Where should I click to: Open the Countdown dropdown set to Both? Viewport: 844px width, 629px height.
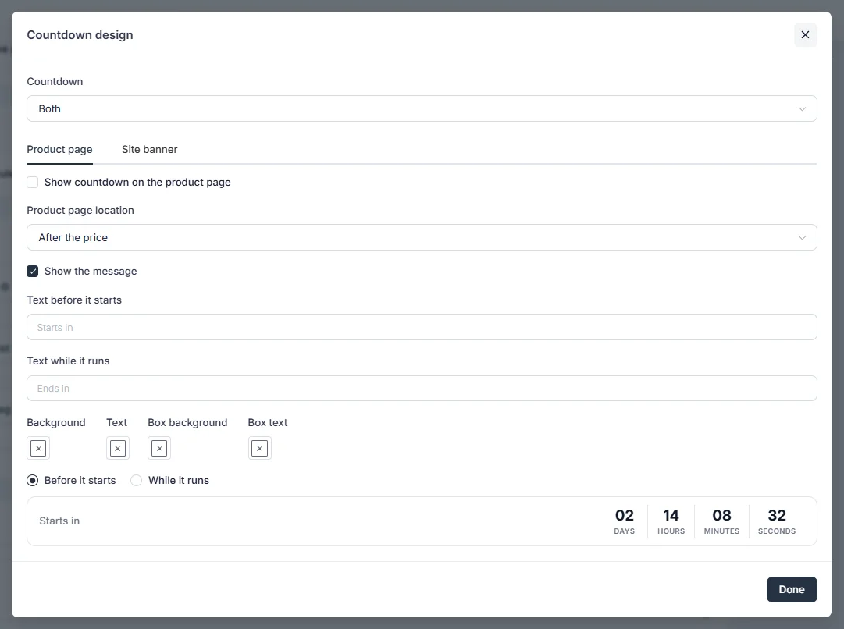point(422,108)
